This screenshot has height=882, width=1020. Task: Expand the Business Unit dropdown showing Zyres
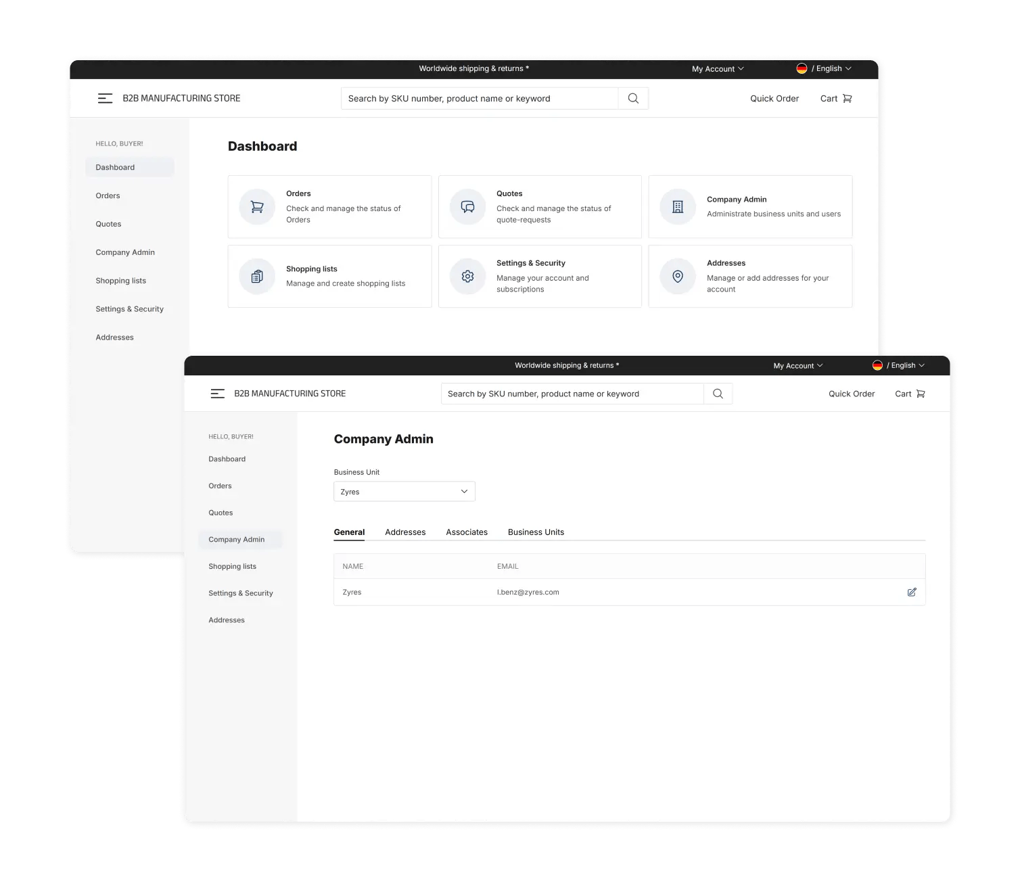pyautogui.click(x=404, y=492)
